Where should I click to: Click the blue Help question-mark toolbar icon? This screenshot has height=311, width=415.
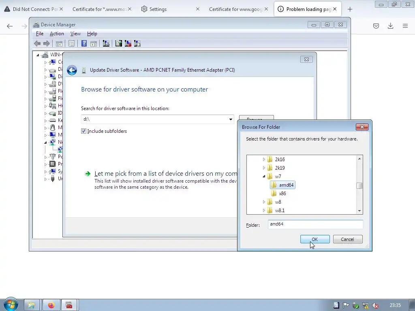84,43
